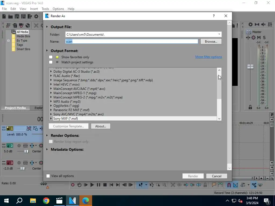Toggle Arm for Record on track 2

tap(19, 146)
